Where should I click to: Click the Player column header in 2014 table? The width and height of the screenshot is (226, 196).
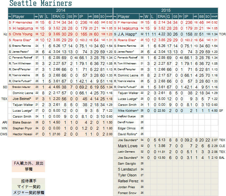[23, 17]
